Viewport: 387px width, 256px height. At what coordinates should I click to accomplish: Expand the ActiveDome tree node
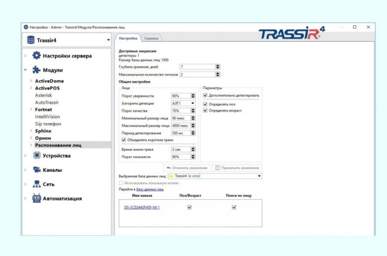pos(31,81)
